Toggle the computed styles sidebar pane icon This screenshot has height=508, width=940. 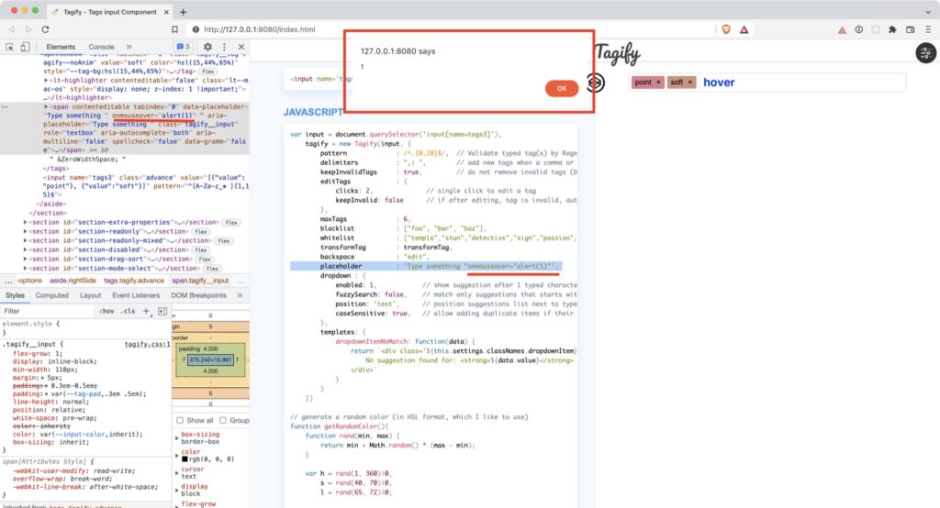click(162, 311)
